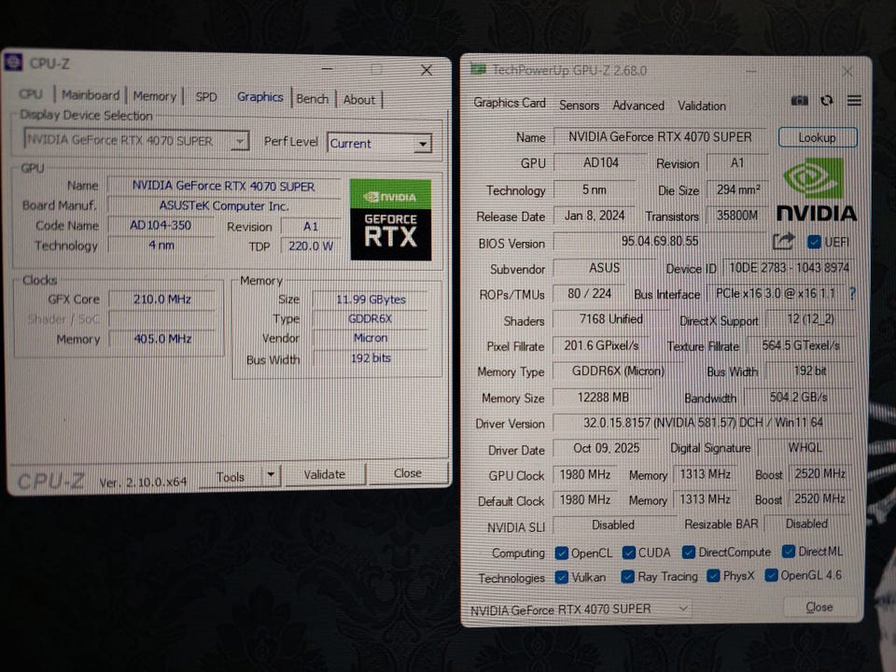Screen dimensions: 896x672
Task: Toggle the OpenGL 4.6 checkbox
Action: [x=772, y=575]
